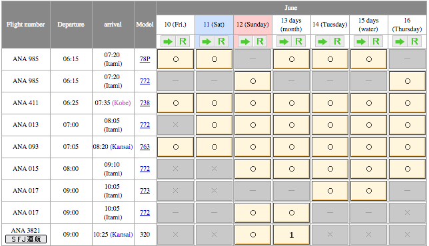
Task: Select ANA 013 availability on Saturday 11
Action: click(x=214, y=125)
